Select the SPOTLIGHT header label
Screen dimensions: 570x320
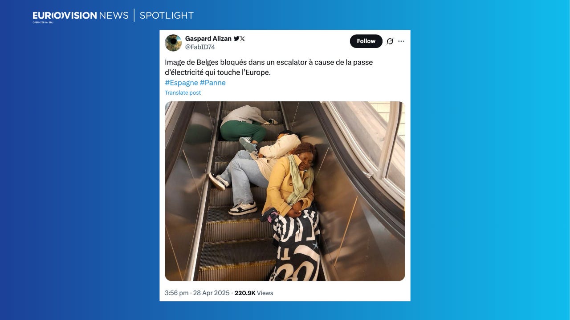(x=167, y=16)
